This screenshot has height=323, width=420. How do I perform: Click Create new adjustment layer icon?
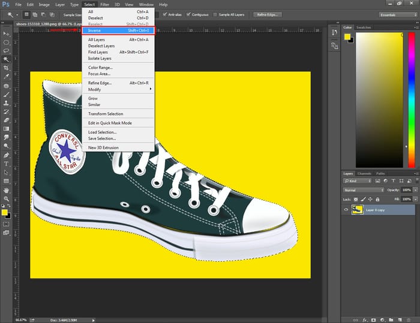click(382, 320)
